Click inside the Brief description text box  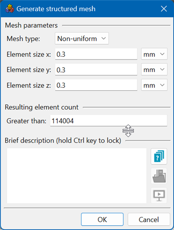(76, 176)
